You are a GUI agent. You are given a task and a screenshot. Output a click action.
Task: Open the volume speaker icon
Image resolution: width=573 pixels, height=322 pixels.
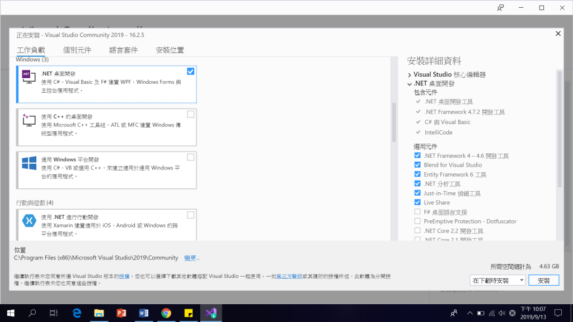[x=502, y=313]
